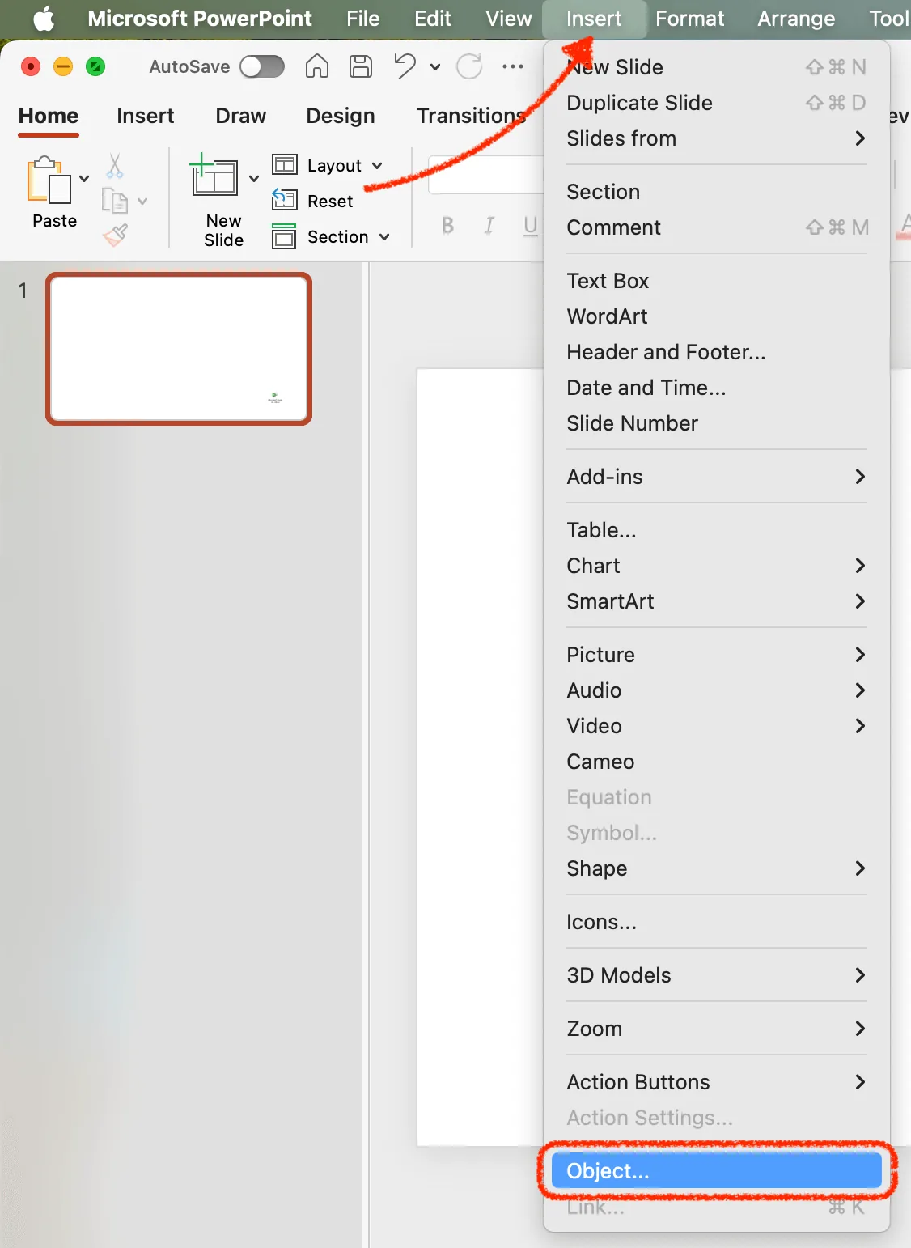Redo the last action
Image resolution: width=911 pixels, height=1248 pixels.
pyautogui.click(x=469, y=66)
